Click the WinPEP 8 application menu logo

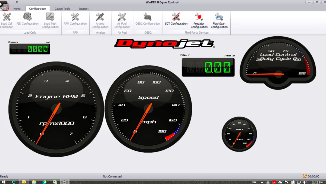pyautogui.click(x=5, y=5)
